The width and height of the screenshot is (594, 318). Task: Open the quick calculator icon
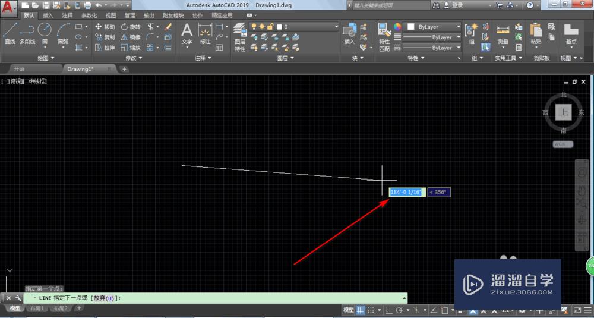519,48
